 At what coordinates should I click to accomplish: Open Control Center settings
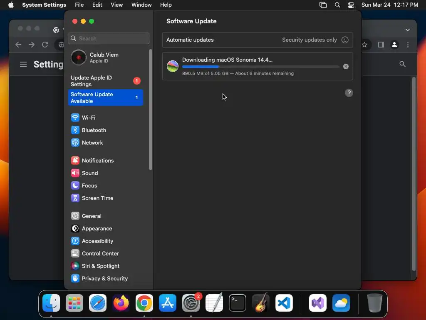pos(106,254)
